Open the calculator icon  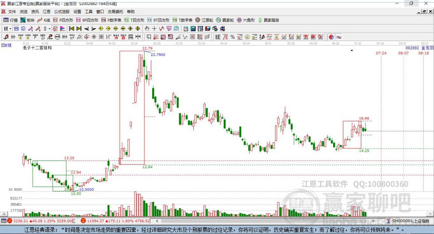tap(193, 28)
